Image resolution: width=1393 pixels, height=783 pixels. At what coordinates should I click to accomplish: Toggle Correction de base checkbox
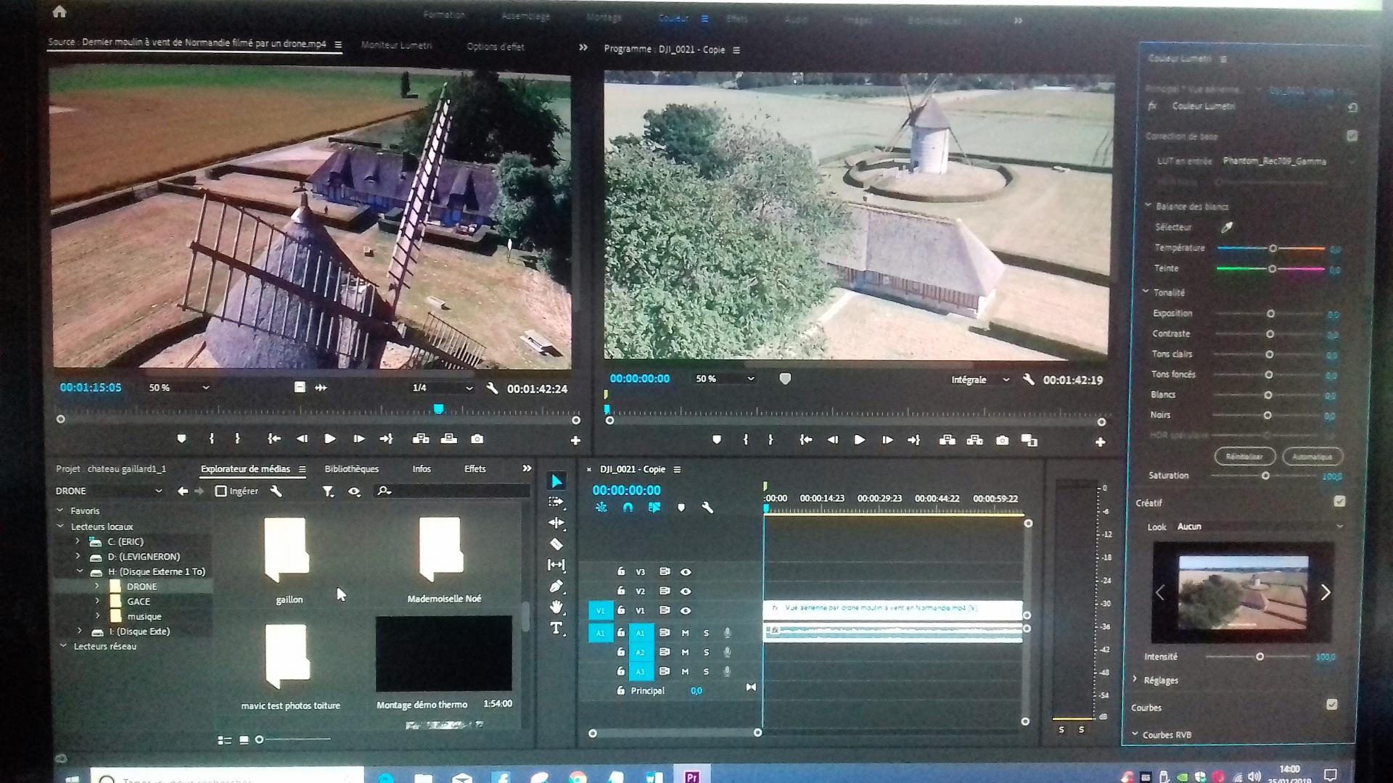[x=1352, y=136]
